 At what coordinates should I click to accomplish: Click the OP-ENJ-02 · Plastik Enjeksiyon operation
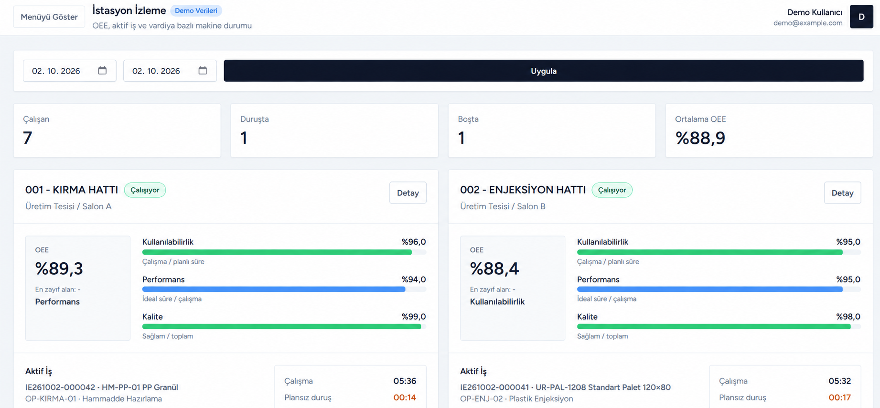[x=516, y=399]
